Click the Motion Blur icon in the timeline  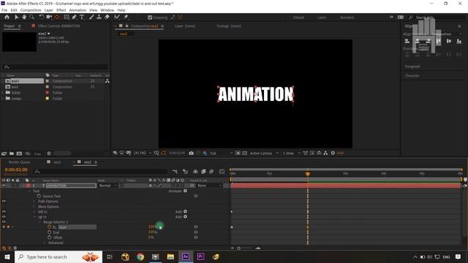[x=211, y=172]
